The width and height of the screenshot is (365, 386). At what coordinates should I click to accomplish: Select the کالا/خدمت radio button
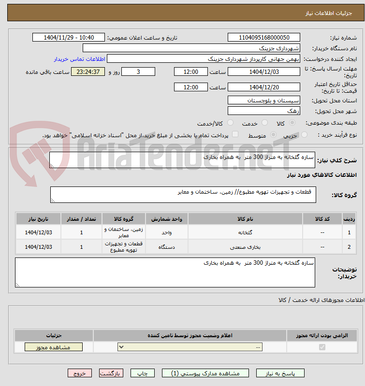point(230,123)
